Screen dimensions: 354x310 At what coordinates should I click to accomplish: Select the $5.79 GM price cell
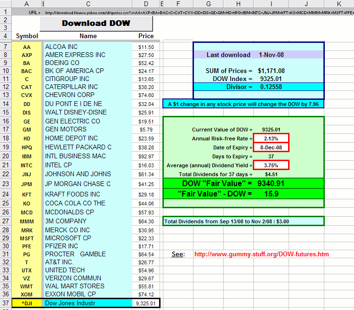point(146,130)
